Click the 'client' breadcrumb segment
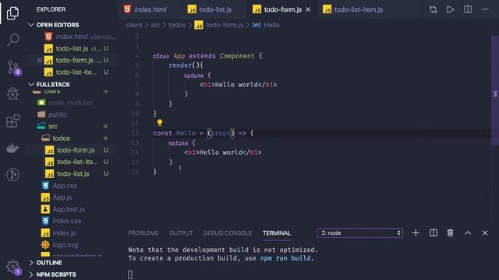The width and height of the screenshot is (499, 280). point(134,25)
